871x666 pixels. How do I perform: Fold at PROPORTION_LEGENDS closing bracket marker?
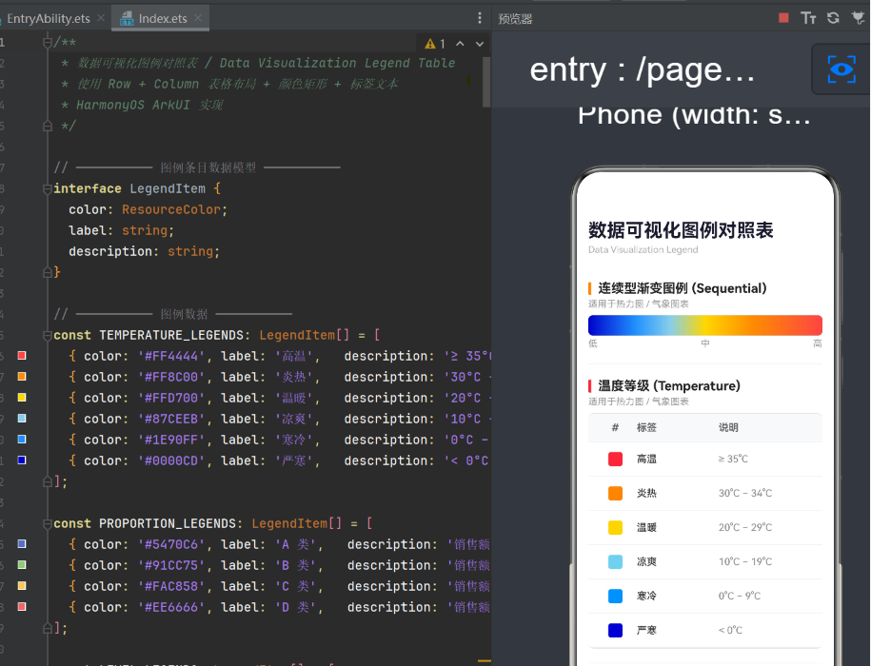(48, 628)
